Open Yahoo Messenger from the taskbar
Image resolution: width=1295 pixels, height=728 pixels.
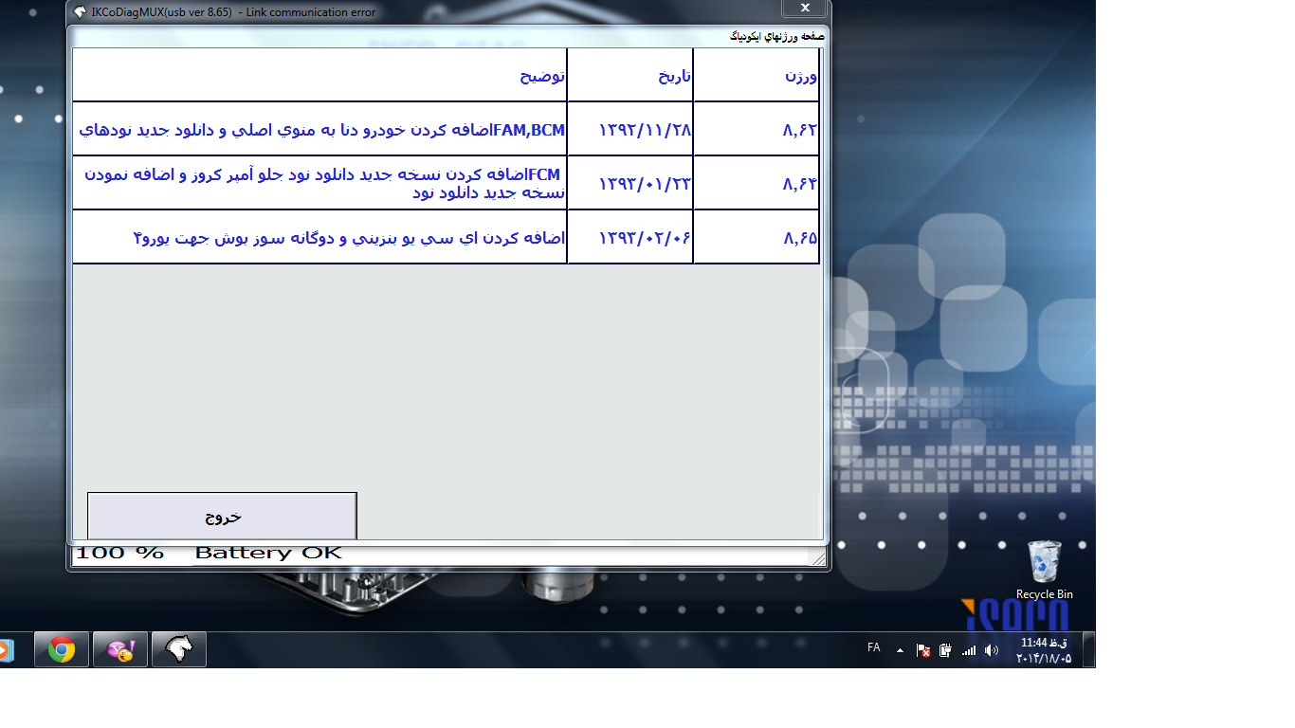[120, 650]
